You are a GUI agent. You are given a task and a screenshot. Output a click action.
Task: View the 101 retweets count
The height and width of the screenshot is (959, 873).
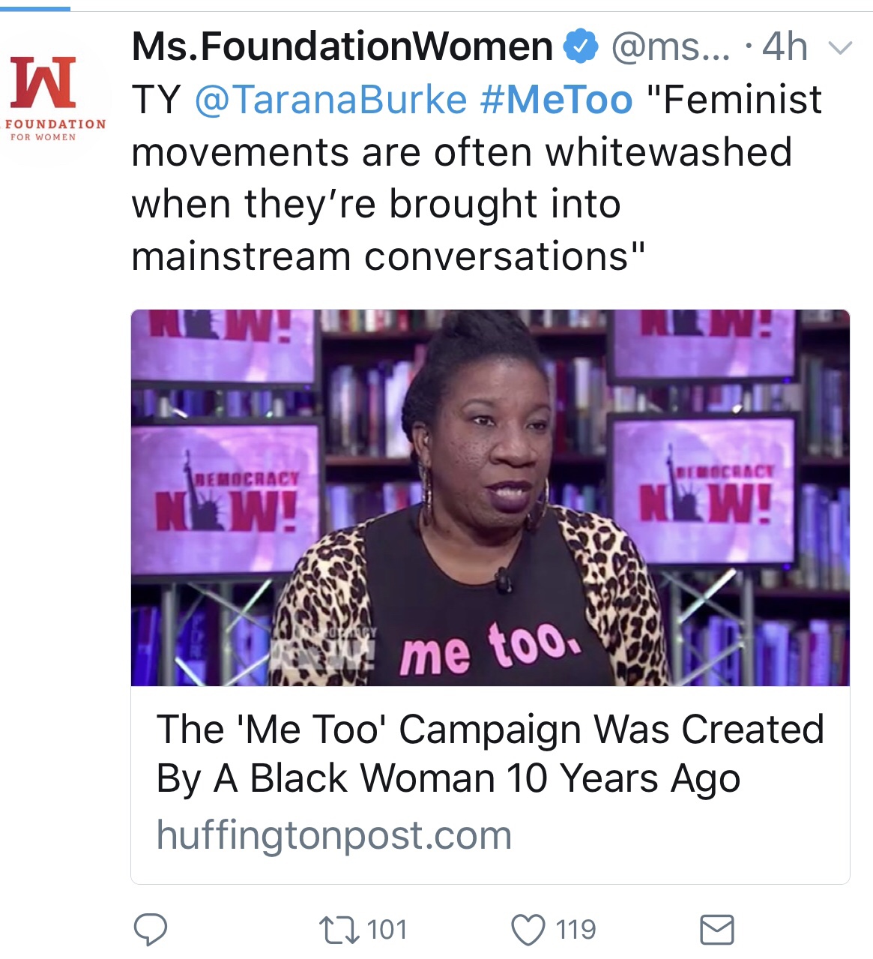pyautogui.click(x=387, y=930)
